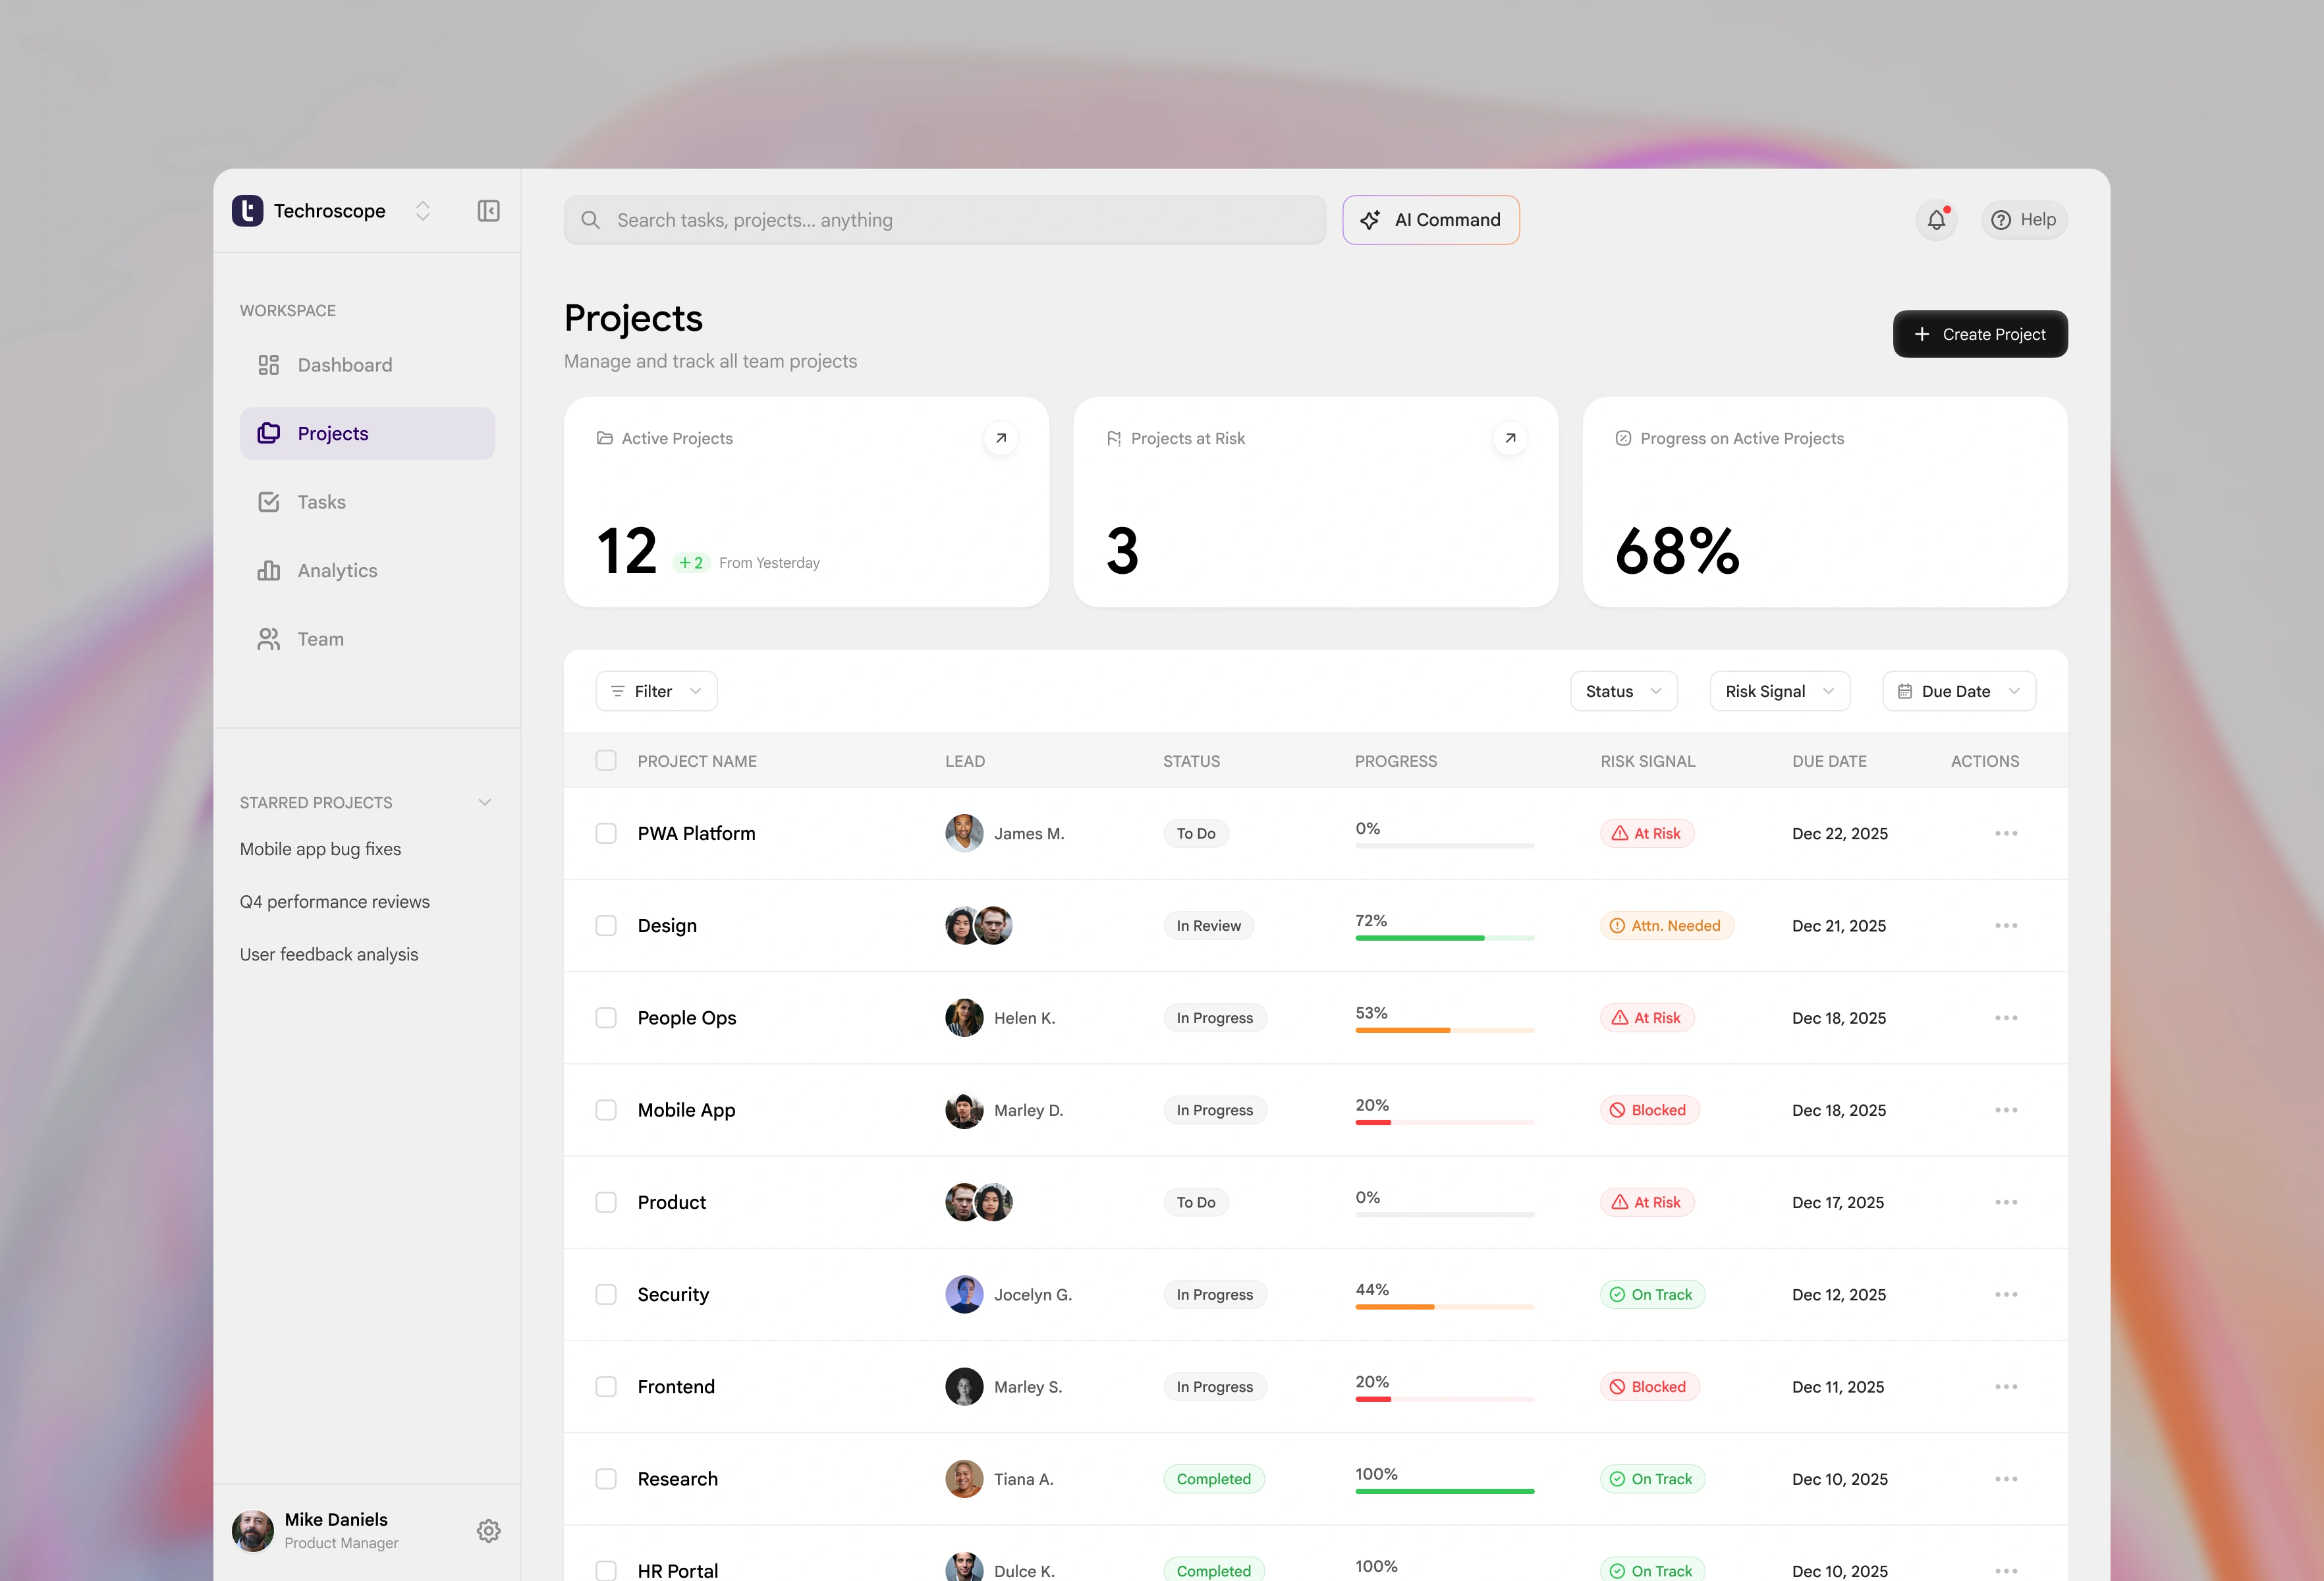Launch the AI Command button

(x=1430, y=220)
